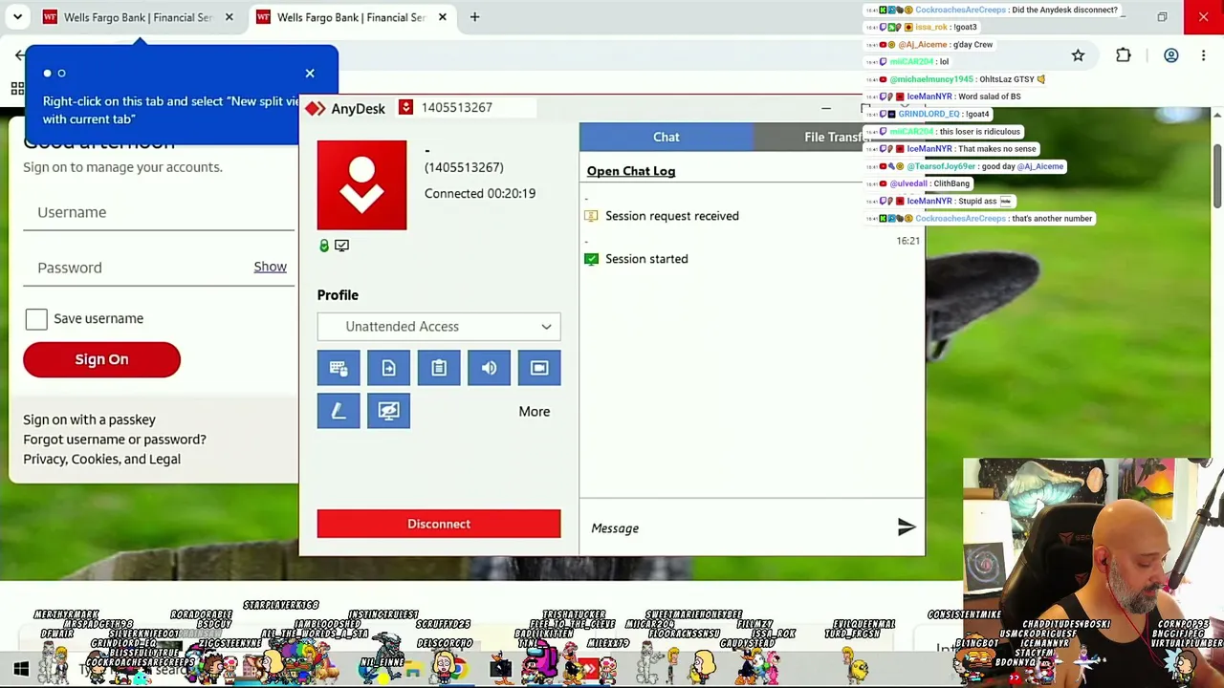Open the Unattended Access profile dropdown
Viewport: 1224px width, 688px height.
pos(439,327)
